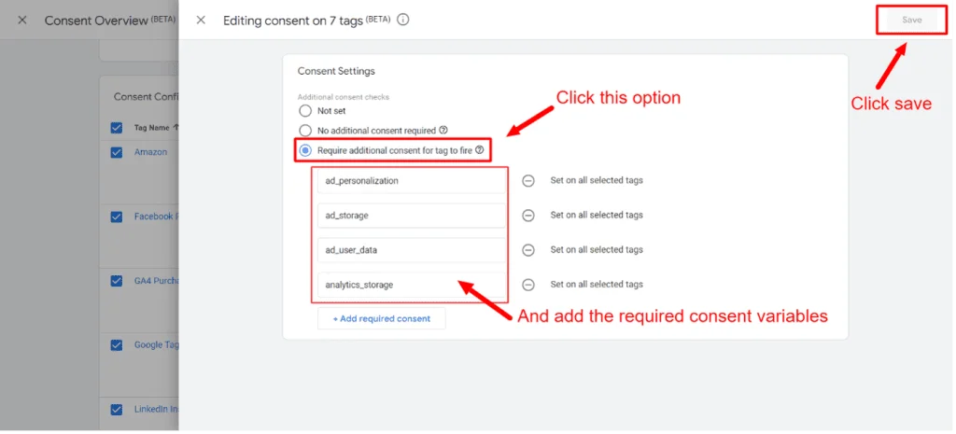The width and height of the screenshot is (956, 434).
Task: Close the Consent Overview panel
Action: 22,21
